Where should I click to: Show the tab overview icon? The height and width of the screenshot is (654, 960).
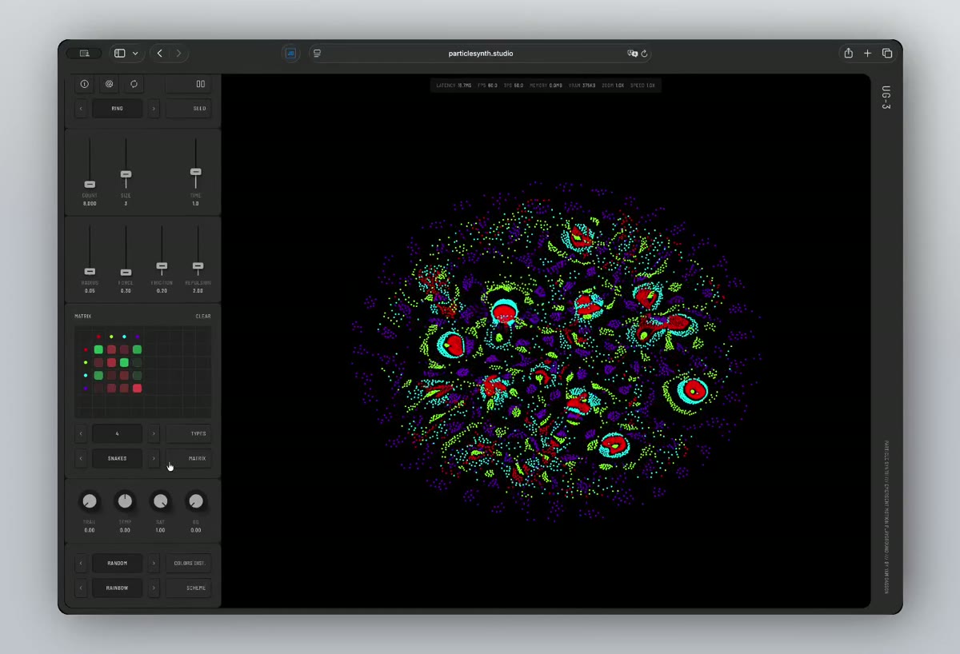pos(887,54)
